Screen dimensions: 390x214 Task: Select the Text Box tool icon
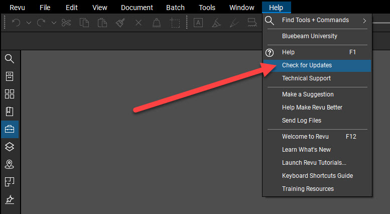(x=198, y=23)
